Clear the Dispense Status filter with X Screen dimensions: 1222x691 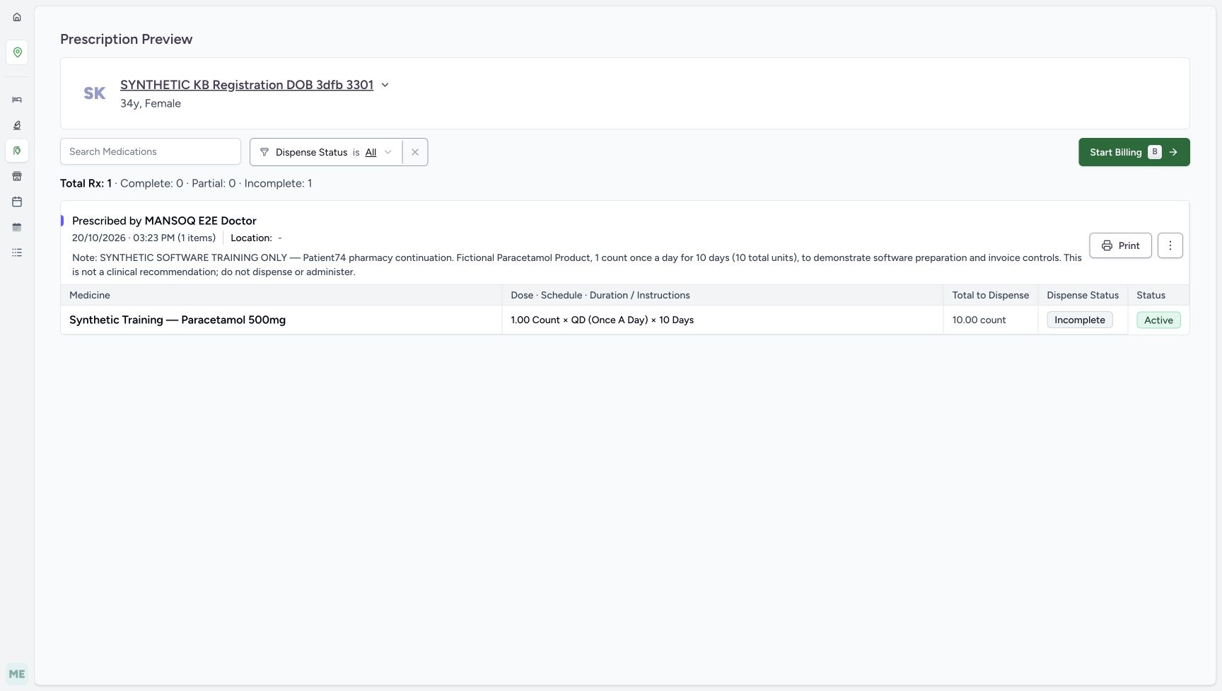[x=415, y=152]
